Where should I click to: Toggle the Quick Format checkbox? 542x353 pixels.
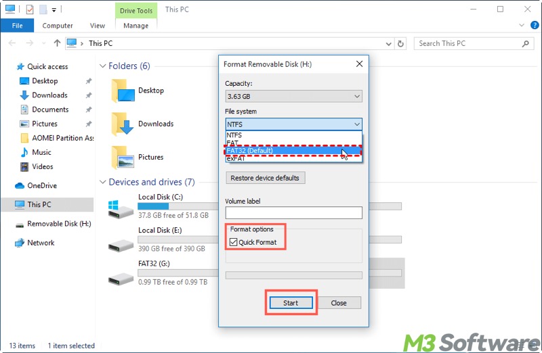(233, 242)
